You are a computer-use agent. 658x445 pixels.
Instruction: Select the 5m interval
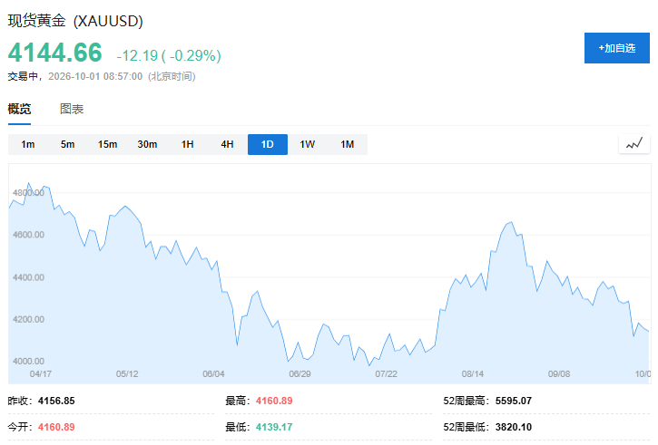(67, 145)
